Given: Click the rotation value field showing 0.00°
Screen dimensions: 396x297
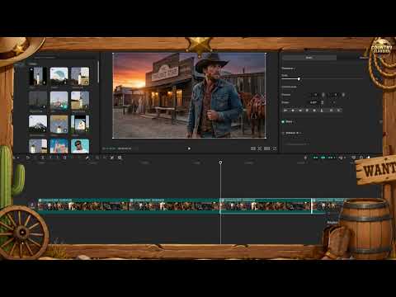Looking at the screenshot, I should [313, 102].
